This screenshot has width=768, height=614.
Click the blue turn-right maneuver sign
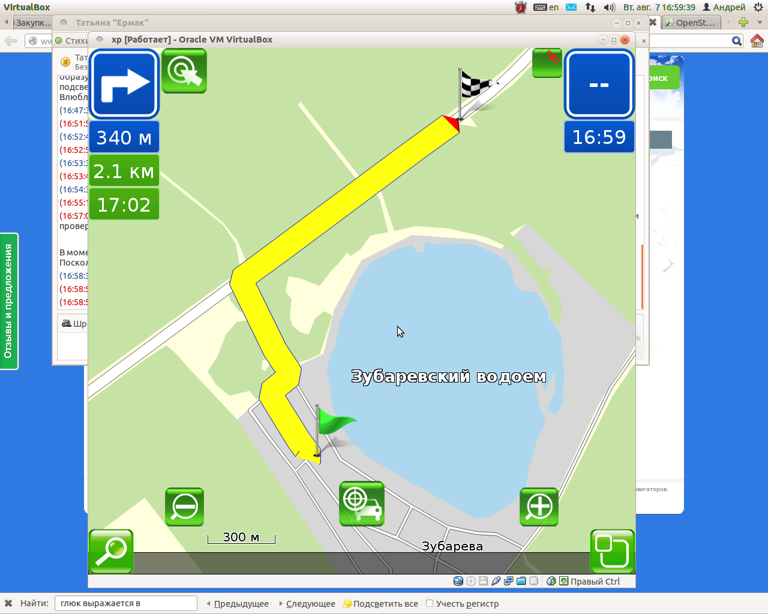click(124, 84)
